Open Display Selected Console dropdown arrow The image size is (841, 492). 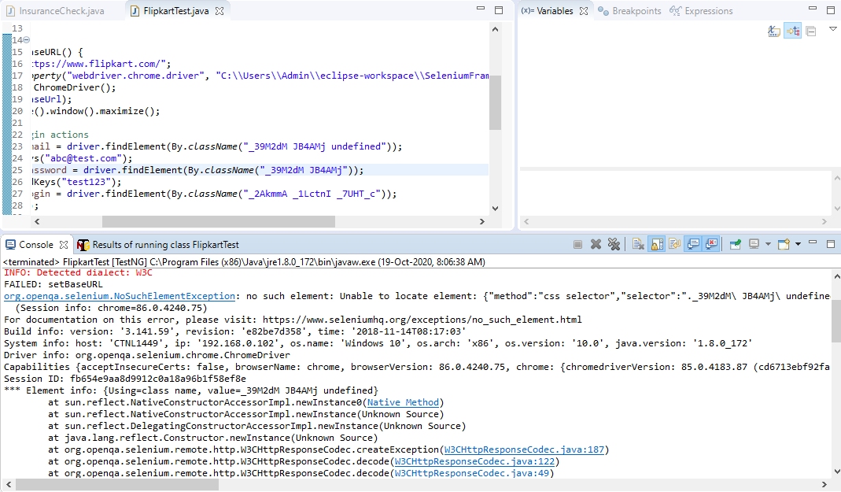coord(768,244)
